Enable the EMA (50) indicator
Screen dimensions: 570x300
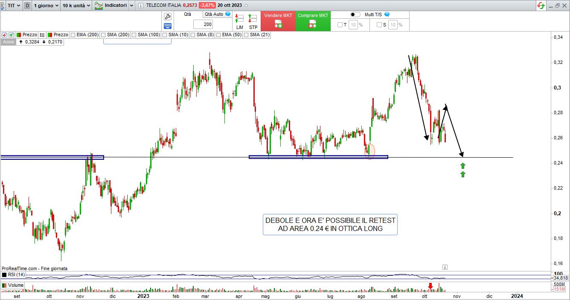coord(218,35)
